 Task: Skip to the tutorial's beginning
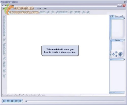(x=4, y=101)
